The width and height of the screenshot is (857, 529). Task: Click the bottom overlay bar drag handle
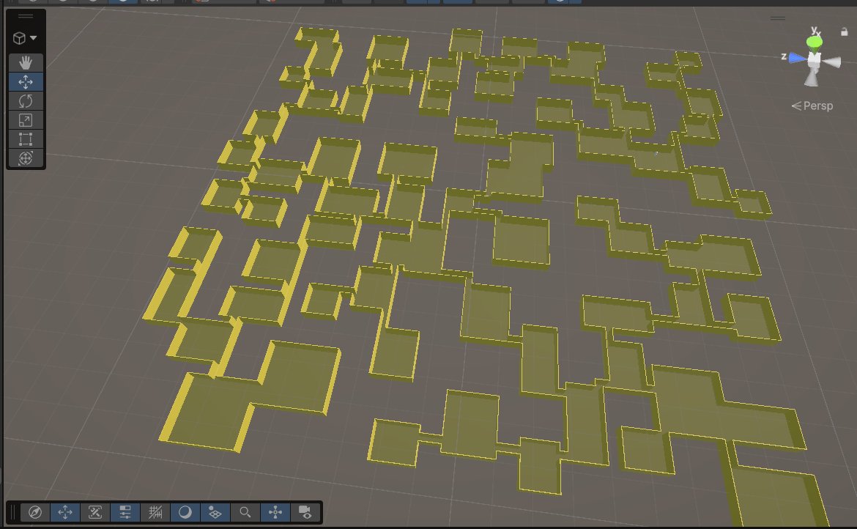tap(12, 512)
